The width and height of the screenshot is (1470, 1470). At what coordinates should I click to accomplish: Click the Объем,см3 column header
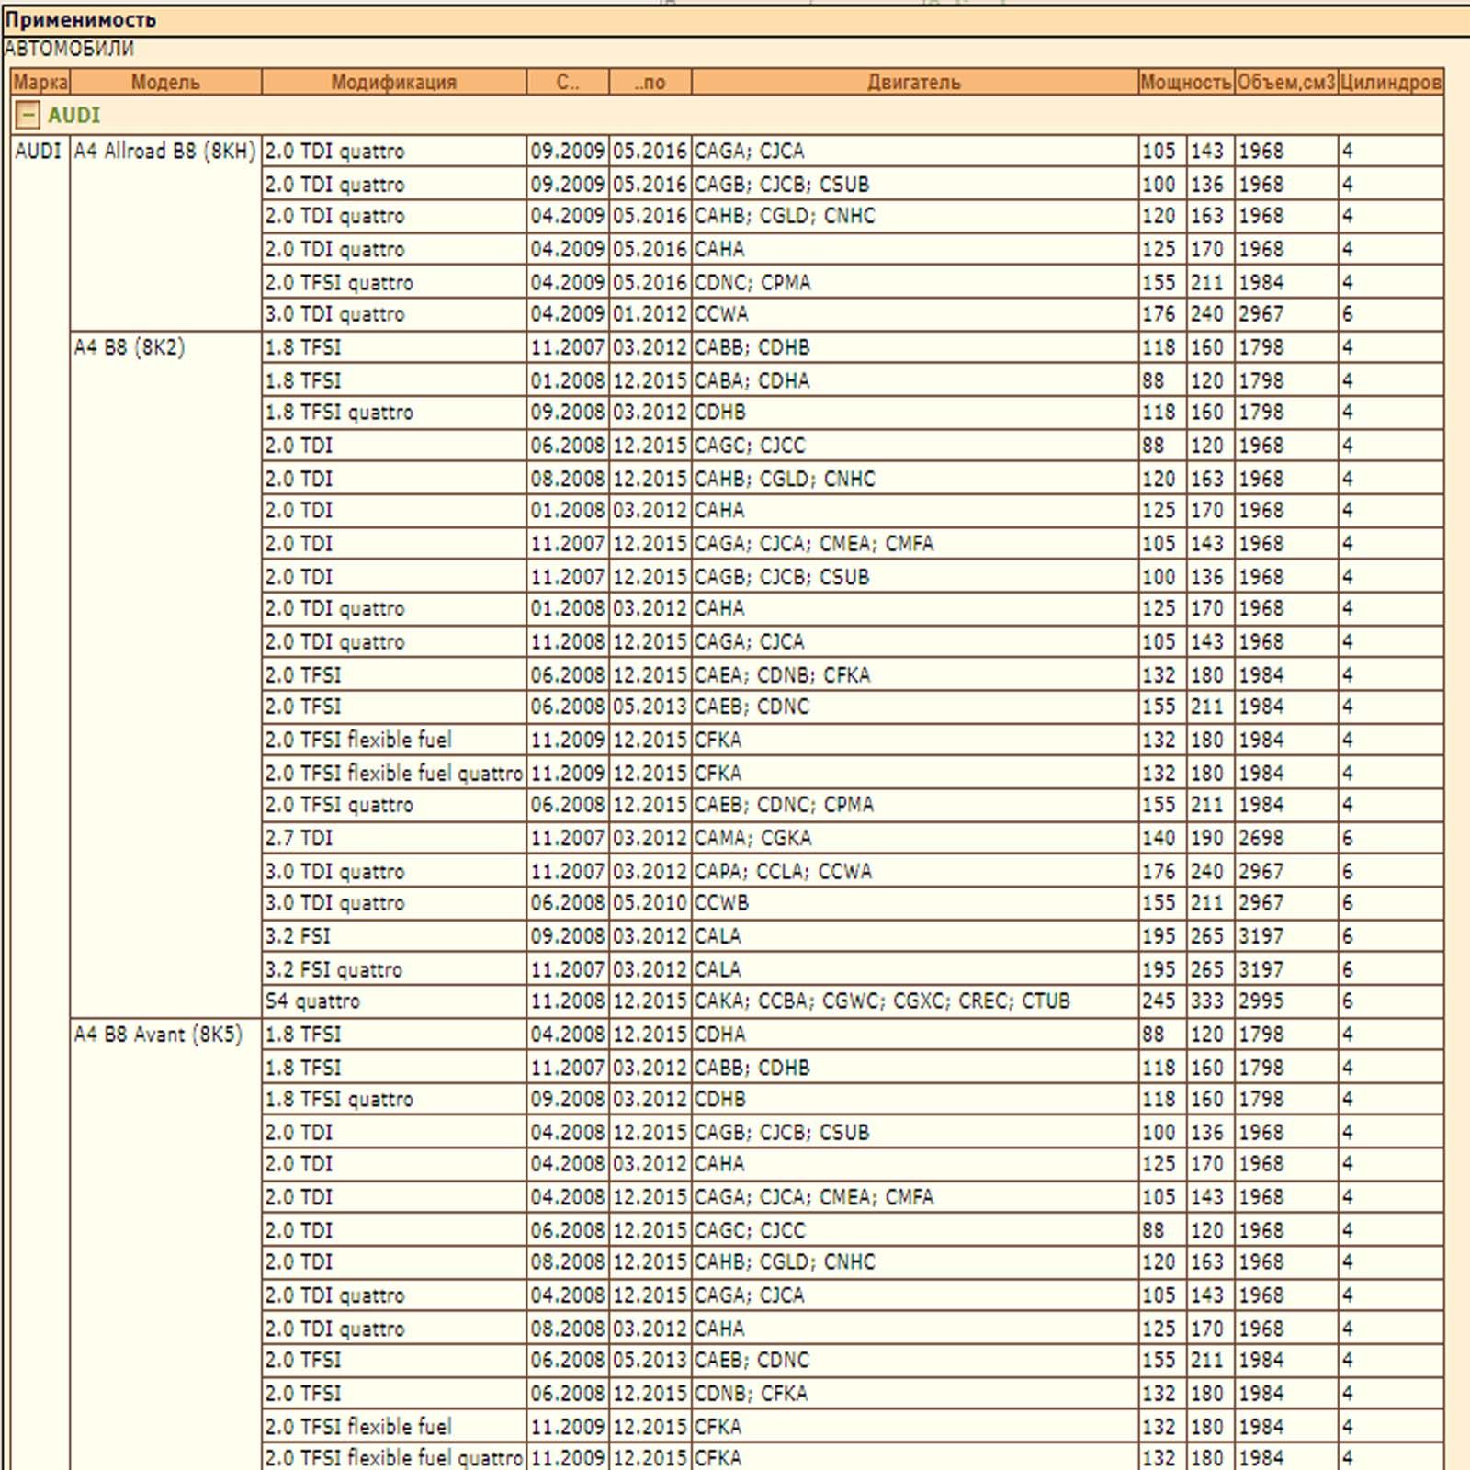point(1285,83)
